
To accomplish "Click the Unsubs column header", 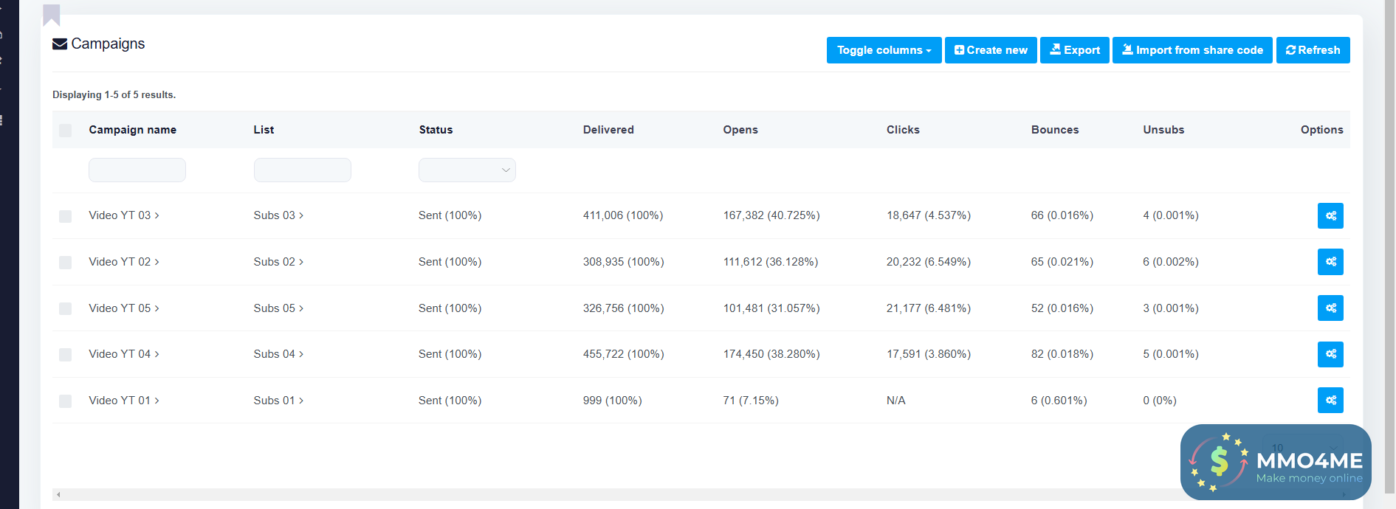I will point(1163,130).
